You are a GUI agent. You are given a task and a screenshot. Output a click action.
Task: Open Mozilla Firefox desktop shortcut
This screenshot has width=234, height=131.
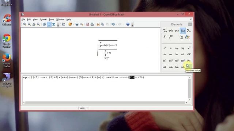[7, 60]
